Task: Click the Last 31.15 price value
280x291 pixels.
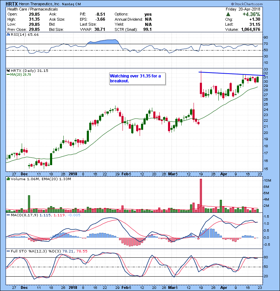Action: coord(255,25)
